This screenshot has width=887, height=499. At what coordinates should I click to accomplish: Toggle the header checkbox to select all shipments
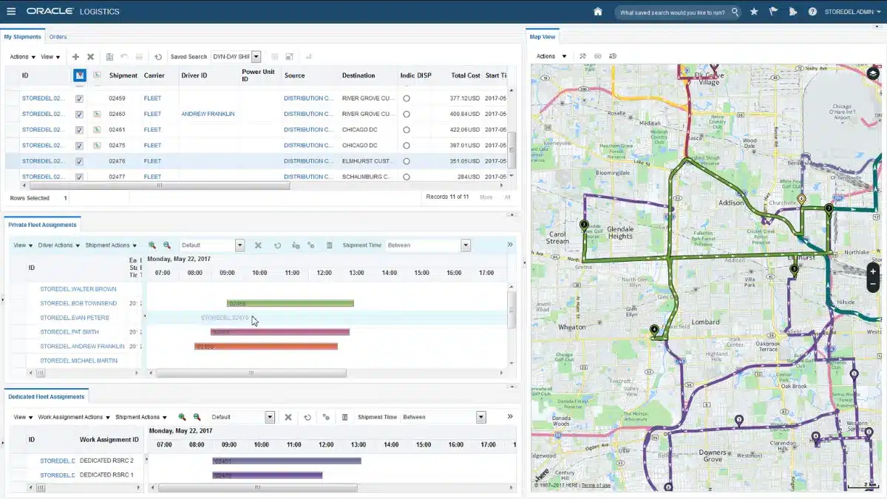point(79,75)
